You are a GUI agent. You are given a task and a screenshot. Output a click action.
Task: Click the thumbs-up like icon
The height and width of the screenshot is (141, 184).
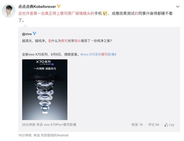[x=166, y=125]
